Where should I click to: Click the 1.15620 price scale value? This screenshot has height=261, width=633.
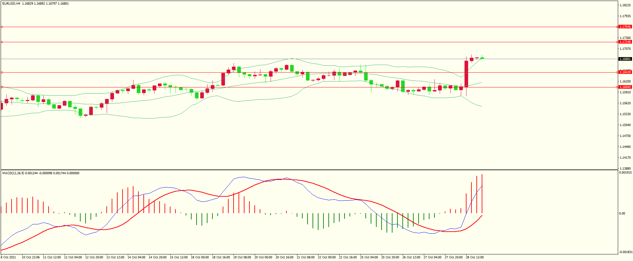(625, 103)
